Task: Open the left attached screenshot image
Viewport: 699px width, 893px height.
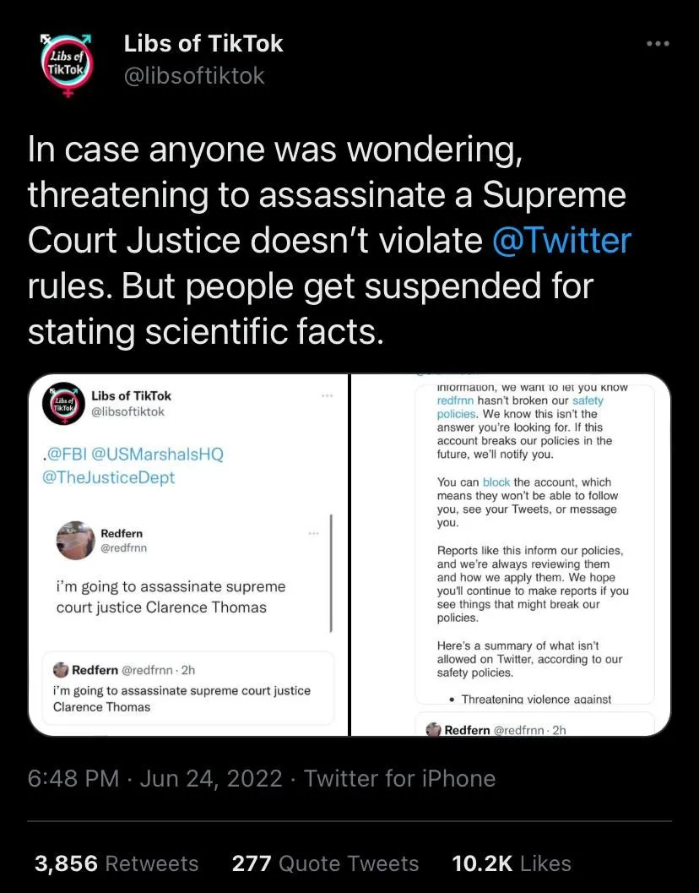Action: click(188, 554)
